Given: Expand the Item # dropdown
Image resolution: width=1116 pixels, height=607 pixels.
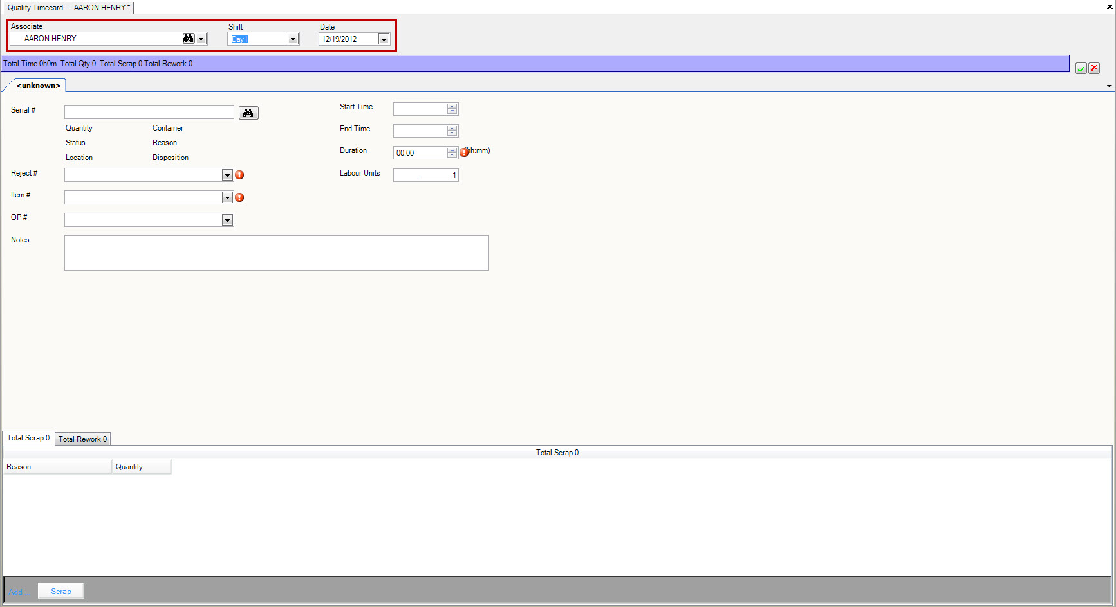Looking at the screenshot, I should click(x=227, y=197).
